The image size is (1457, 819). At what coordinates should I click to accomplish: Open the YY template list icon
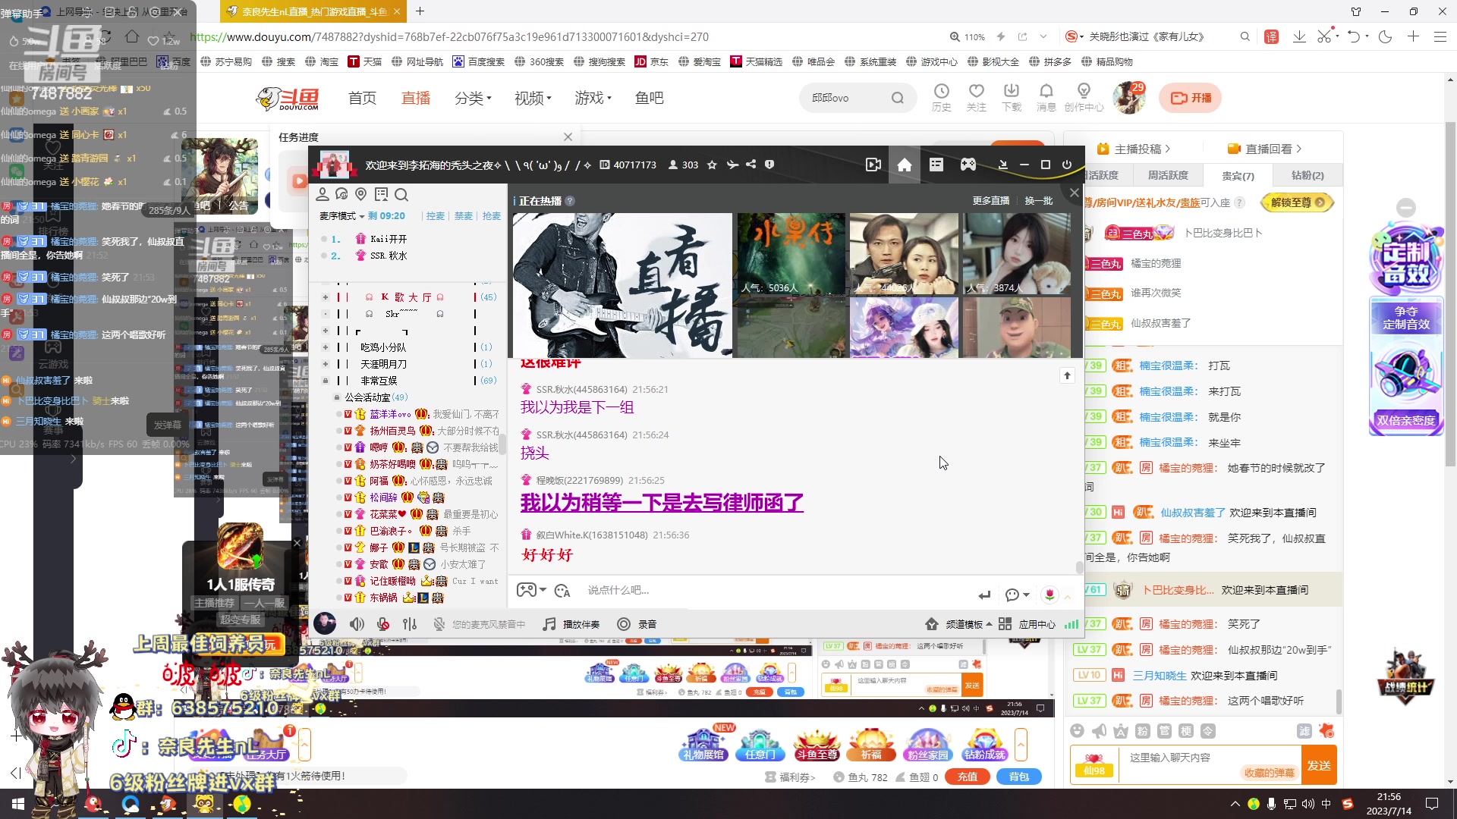pos(936,165)
